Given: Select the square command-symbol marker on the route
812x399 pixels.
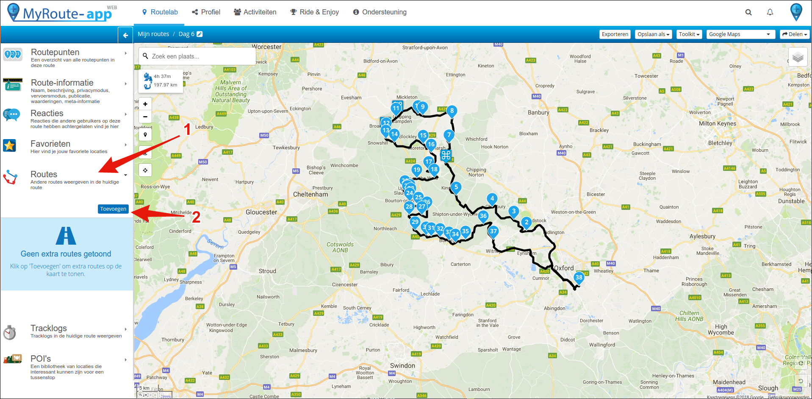Looking at the screenshot, I should click(446, 156).
